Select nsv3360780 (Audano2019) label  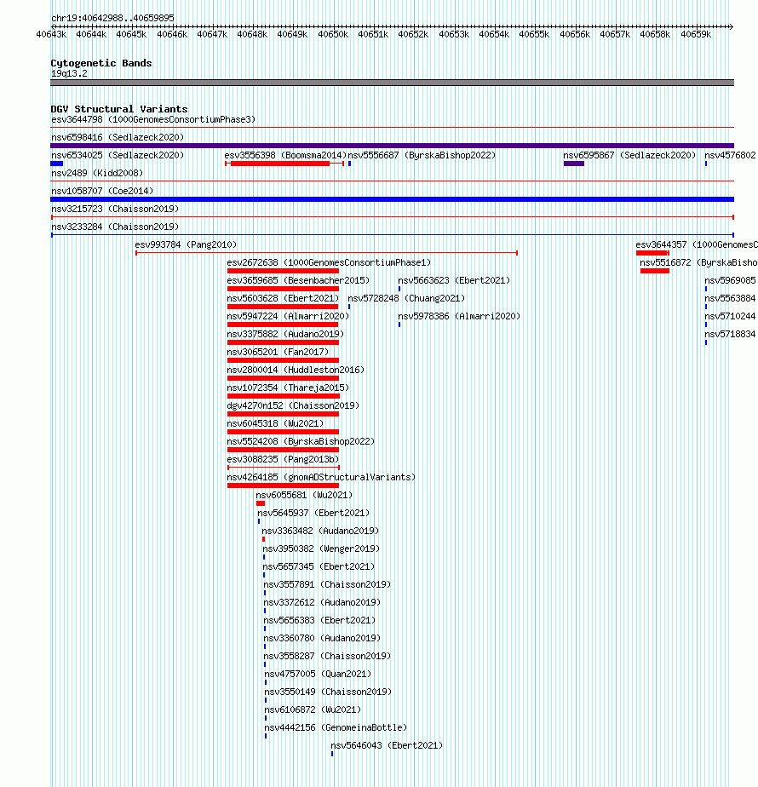click(322, 638)
